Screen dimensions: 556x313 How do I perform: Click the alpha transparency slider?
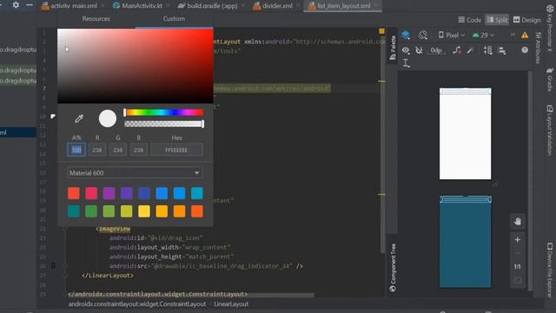pos(164,123)
